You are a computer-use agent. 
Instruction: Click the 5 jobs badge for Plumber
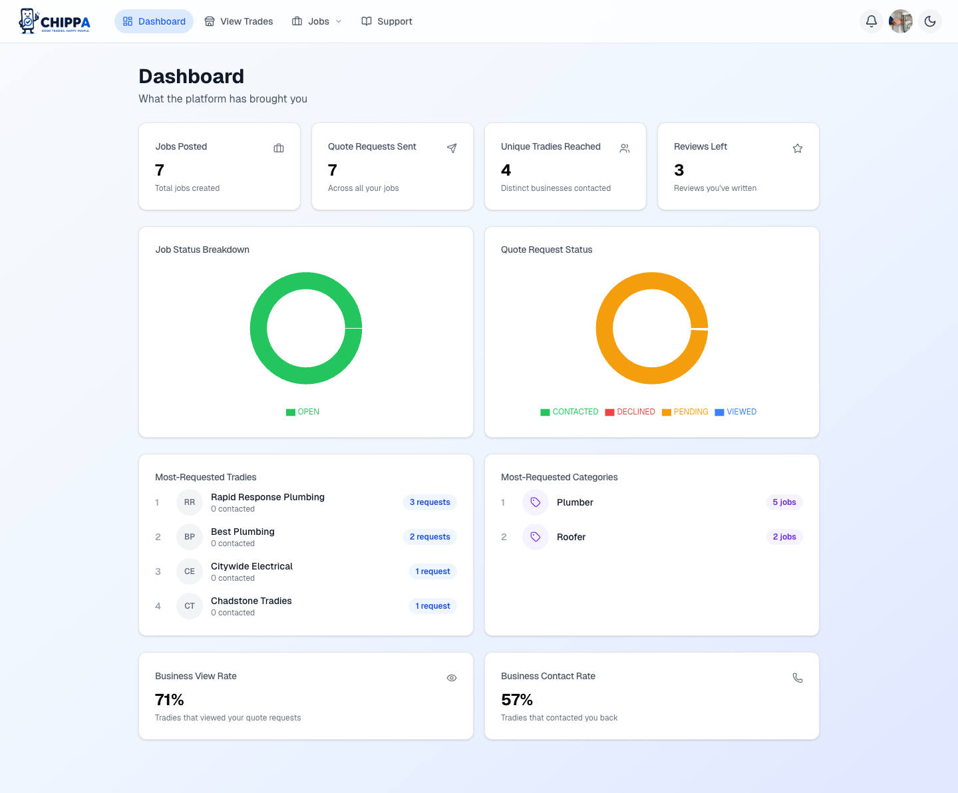[784, 502]
